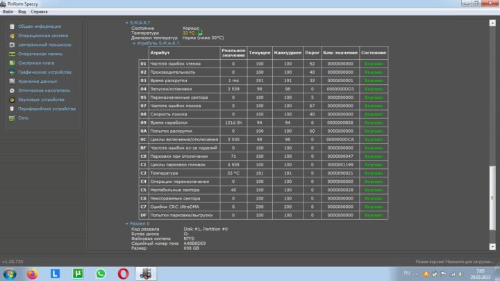Open the Графические устройства icon
This screenshot has width=500, height=281.
(12, 72)
